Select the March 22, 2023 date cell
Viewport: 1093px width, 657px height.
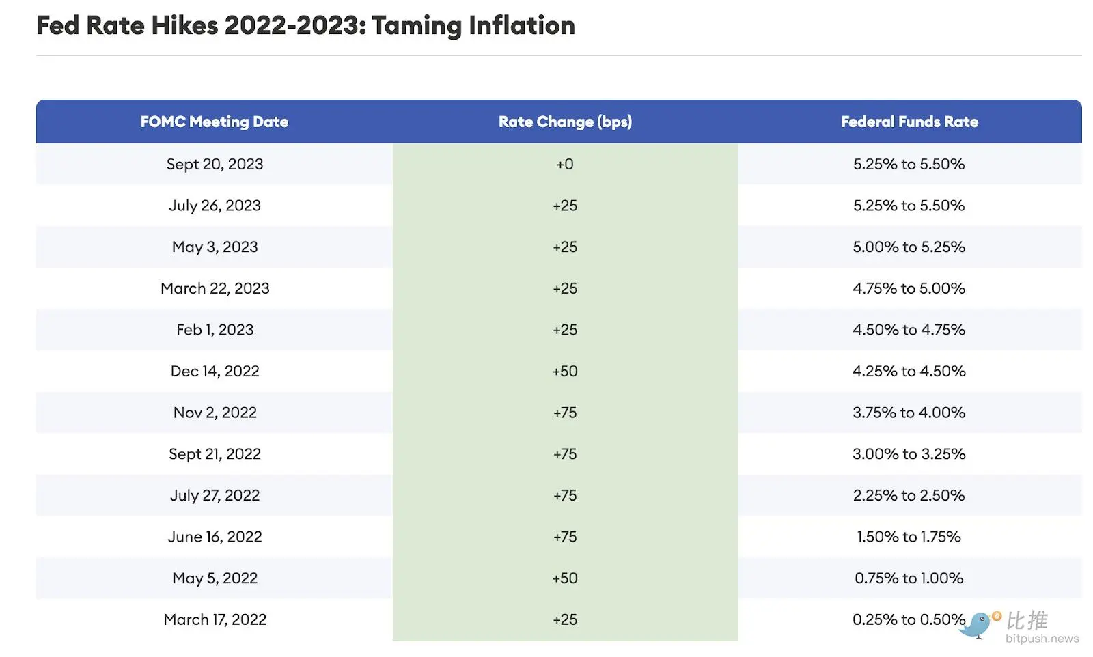(215, 288)
